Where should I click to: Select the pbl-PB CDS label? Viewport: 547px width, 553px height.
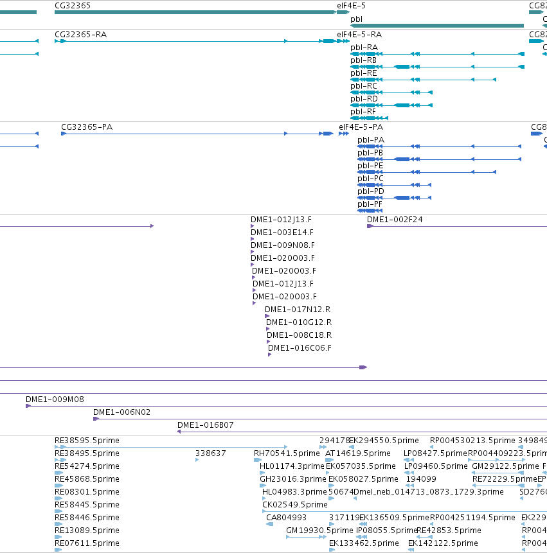tap(370, 153)
